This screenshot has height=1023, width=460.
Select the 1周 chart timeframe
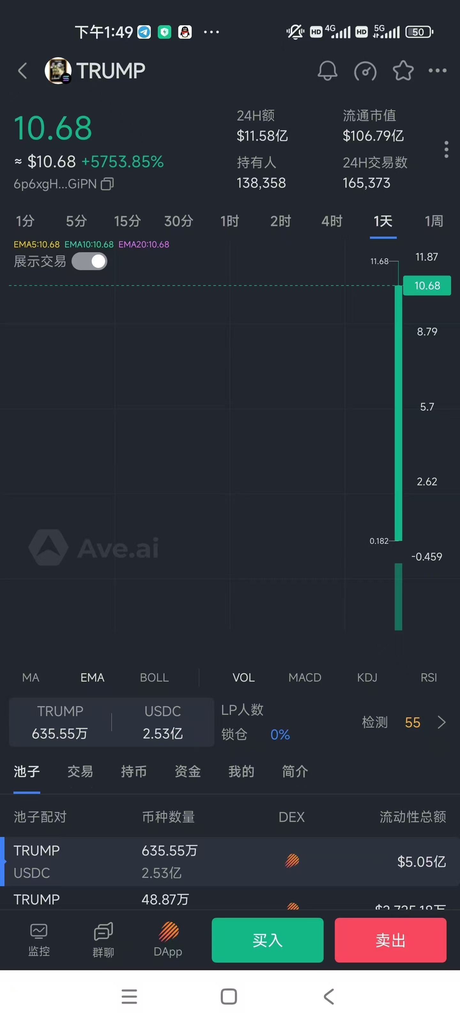[x=433, y=221]
